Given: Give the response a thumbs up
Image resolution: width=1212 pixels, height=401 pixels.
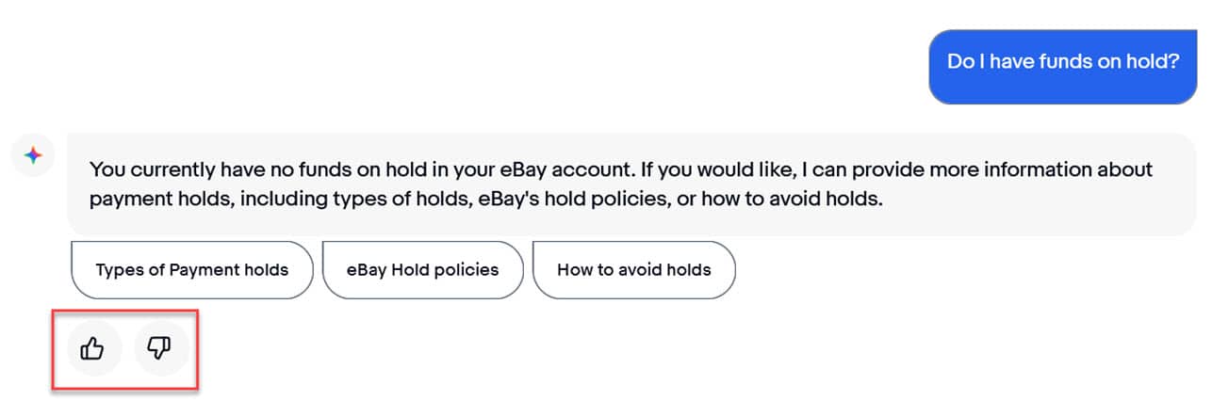Looking at the screenshot, I should tap(92, 350).
